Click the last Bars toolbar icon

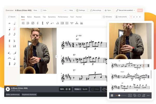82,23
